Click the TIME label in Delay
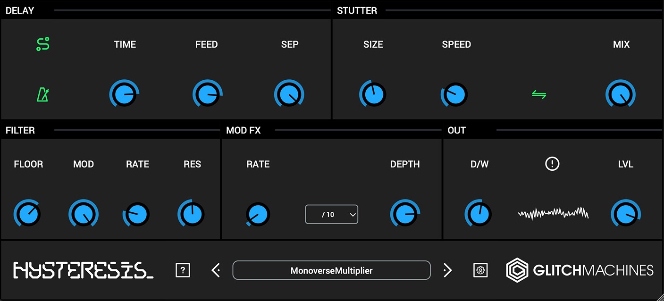The width and height of the screenshot is (664, 301). pyautogui.click(x=125, y=44)
